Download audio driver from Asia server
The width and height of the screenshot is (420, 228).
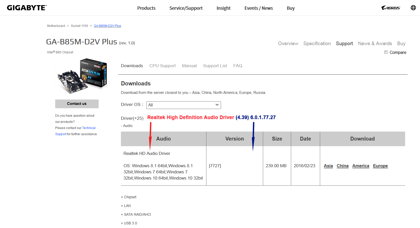(328, 166)
